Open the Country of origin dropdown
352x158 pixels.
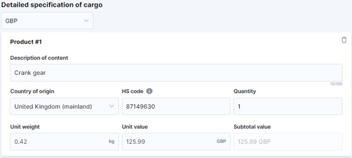pos(65,106)
